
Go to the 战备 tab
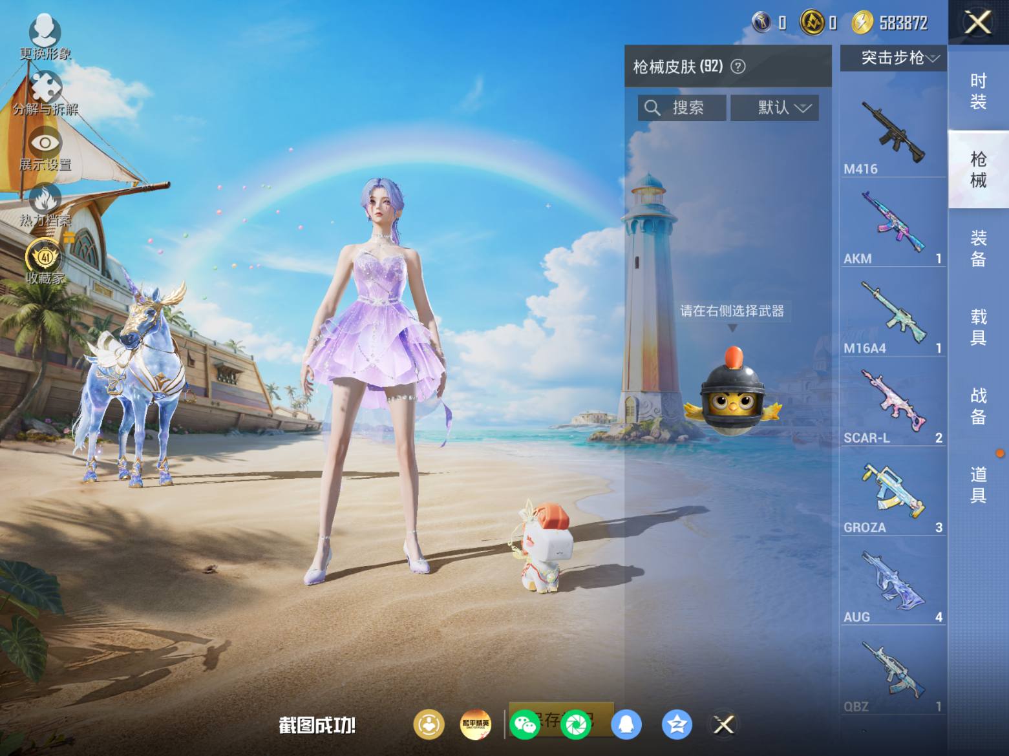pos(979,406)
